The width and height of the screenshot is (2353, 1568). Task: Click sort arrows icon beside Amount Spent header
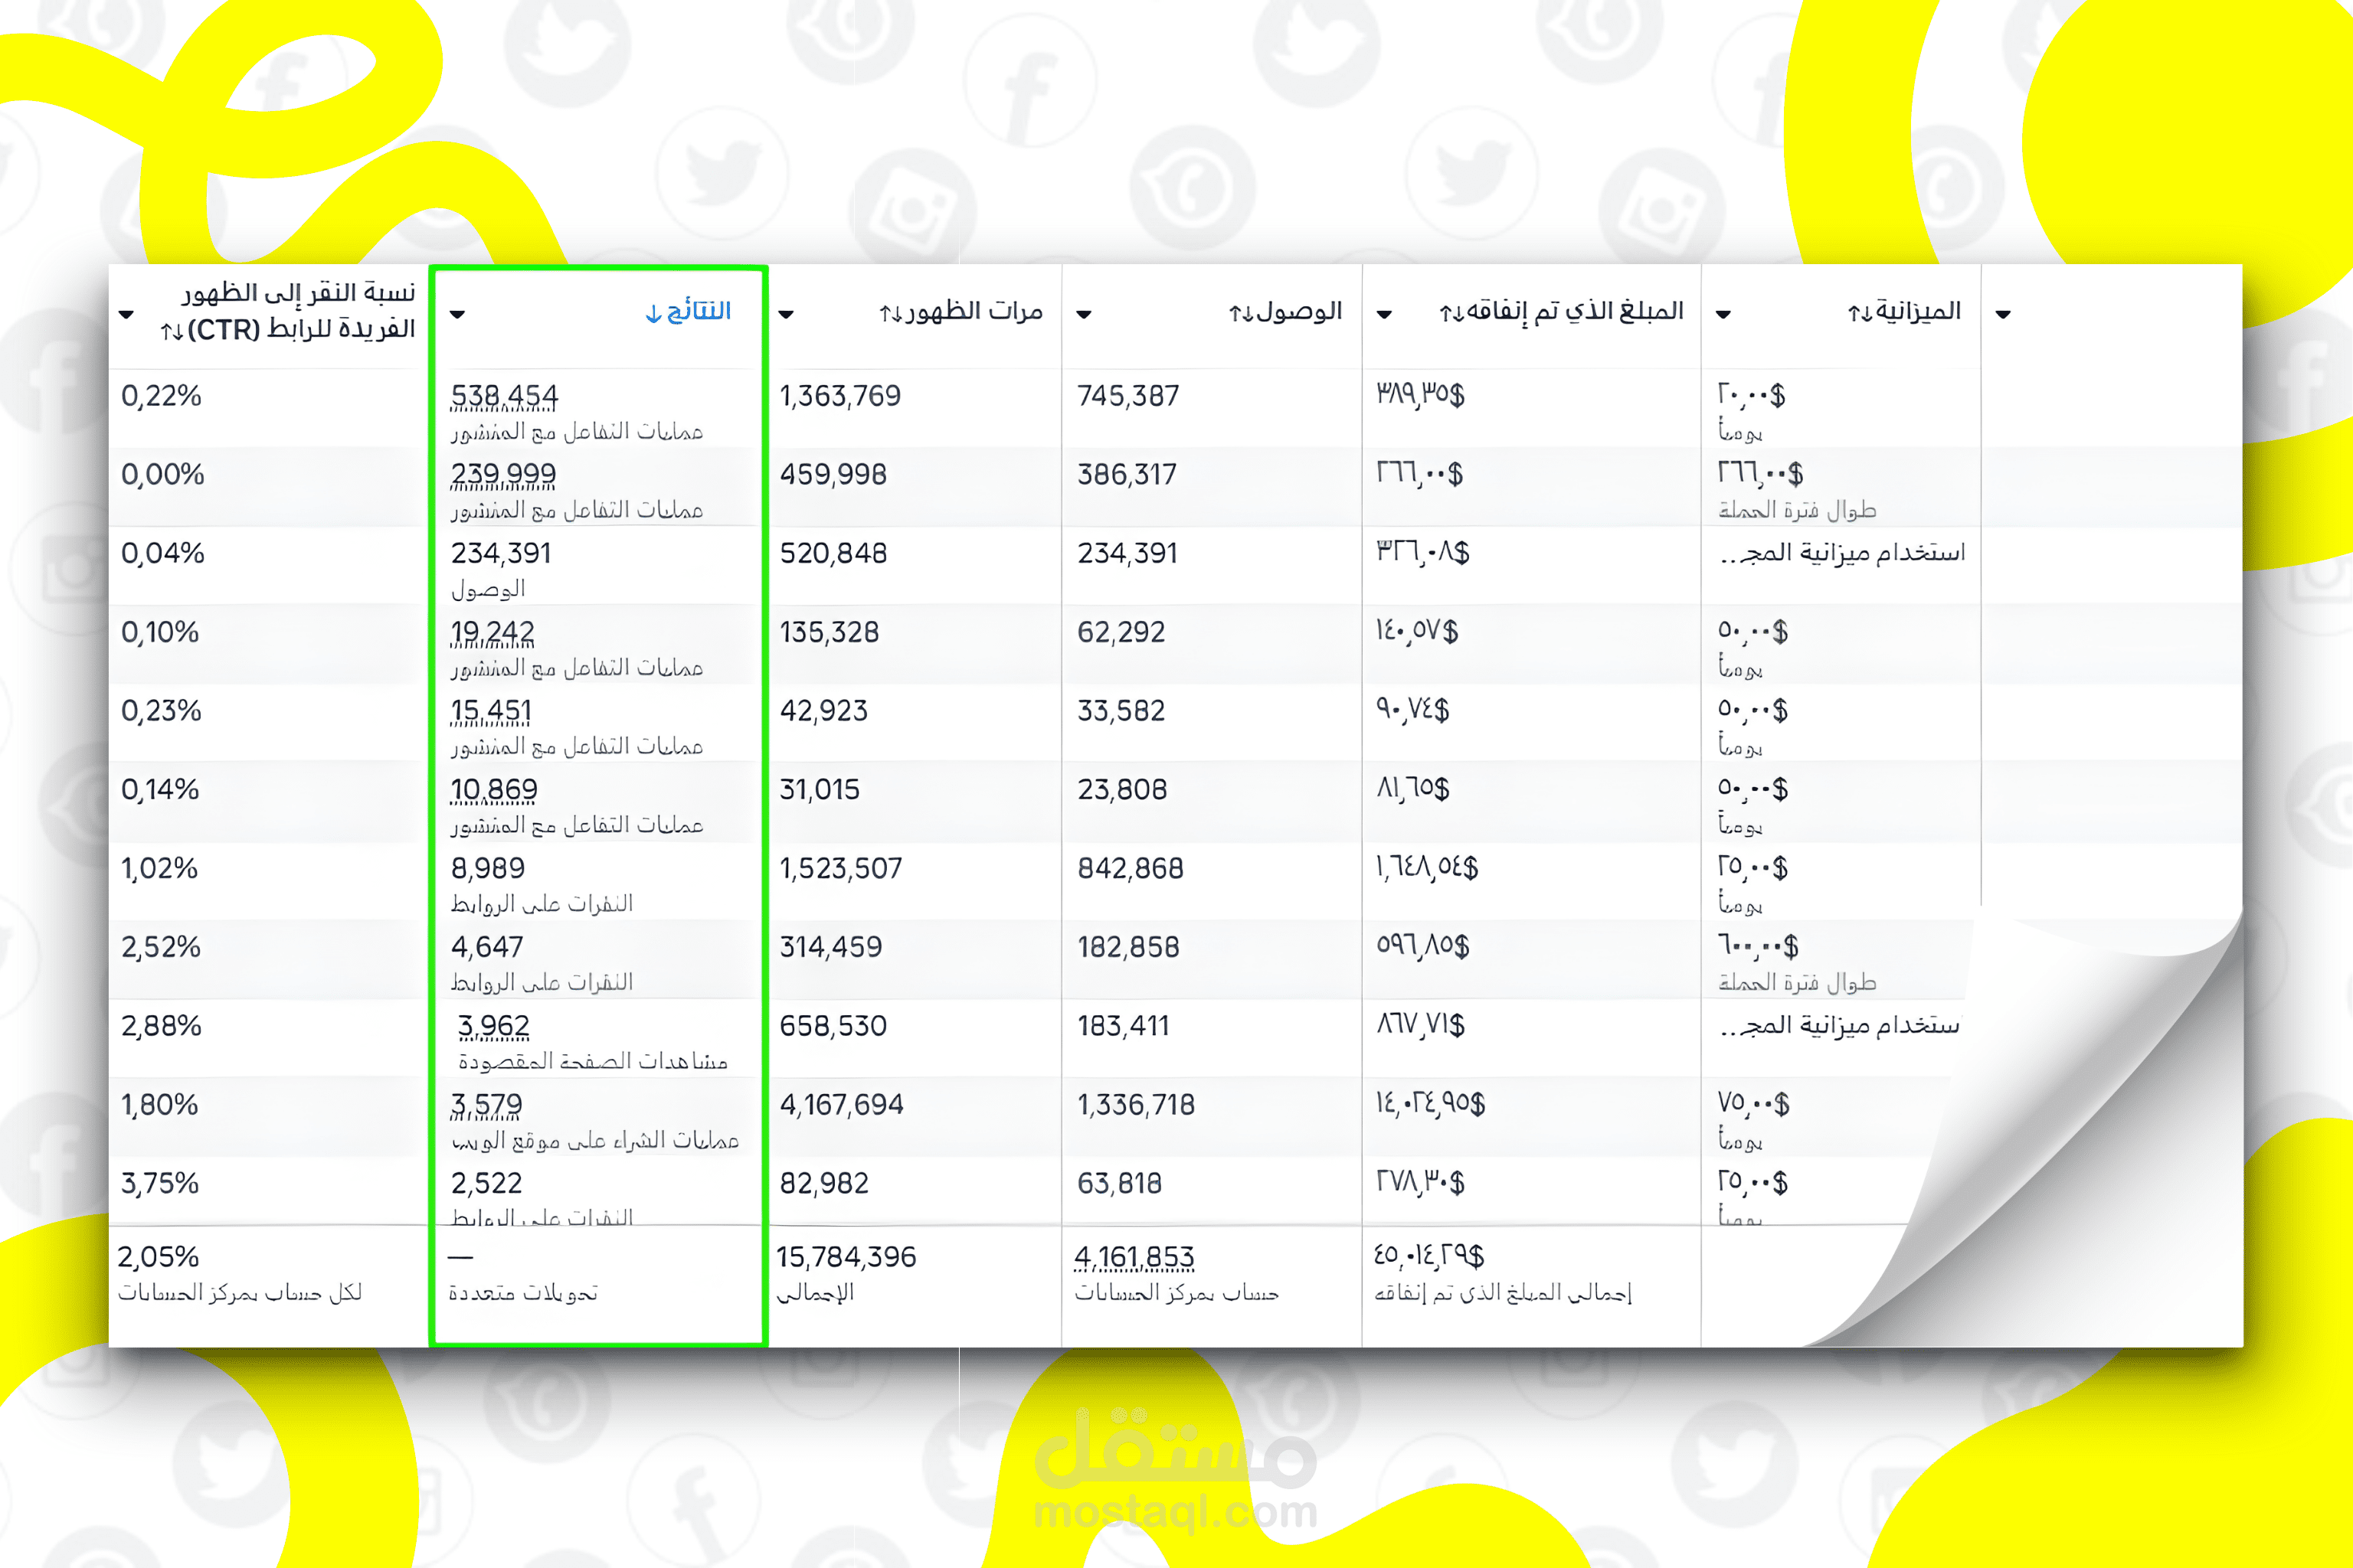pyautogui.click(x=1451, y=314)
